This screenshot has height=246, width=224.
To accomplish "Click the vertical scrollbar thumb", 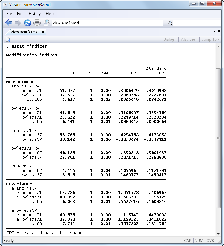I will pyautogui.click(x=218, y=138).
